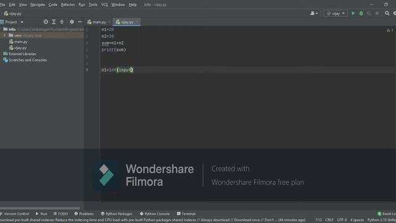Viewport: 396px width, 223px height.
Task: Close the main.py editor tab
Action: click(109, 22)
